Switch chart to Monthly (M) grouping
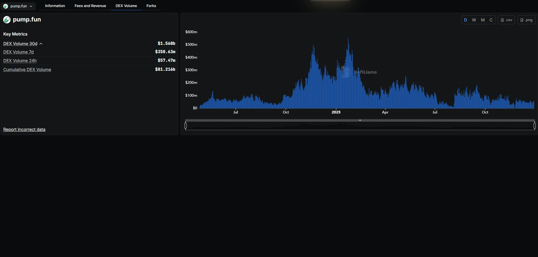The image size is (538, 257). pyautogui.click(x=483, y=20)
